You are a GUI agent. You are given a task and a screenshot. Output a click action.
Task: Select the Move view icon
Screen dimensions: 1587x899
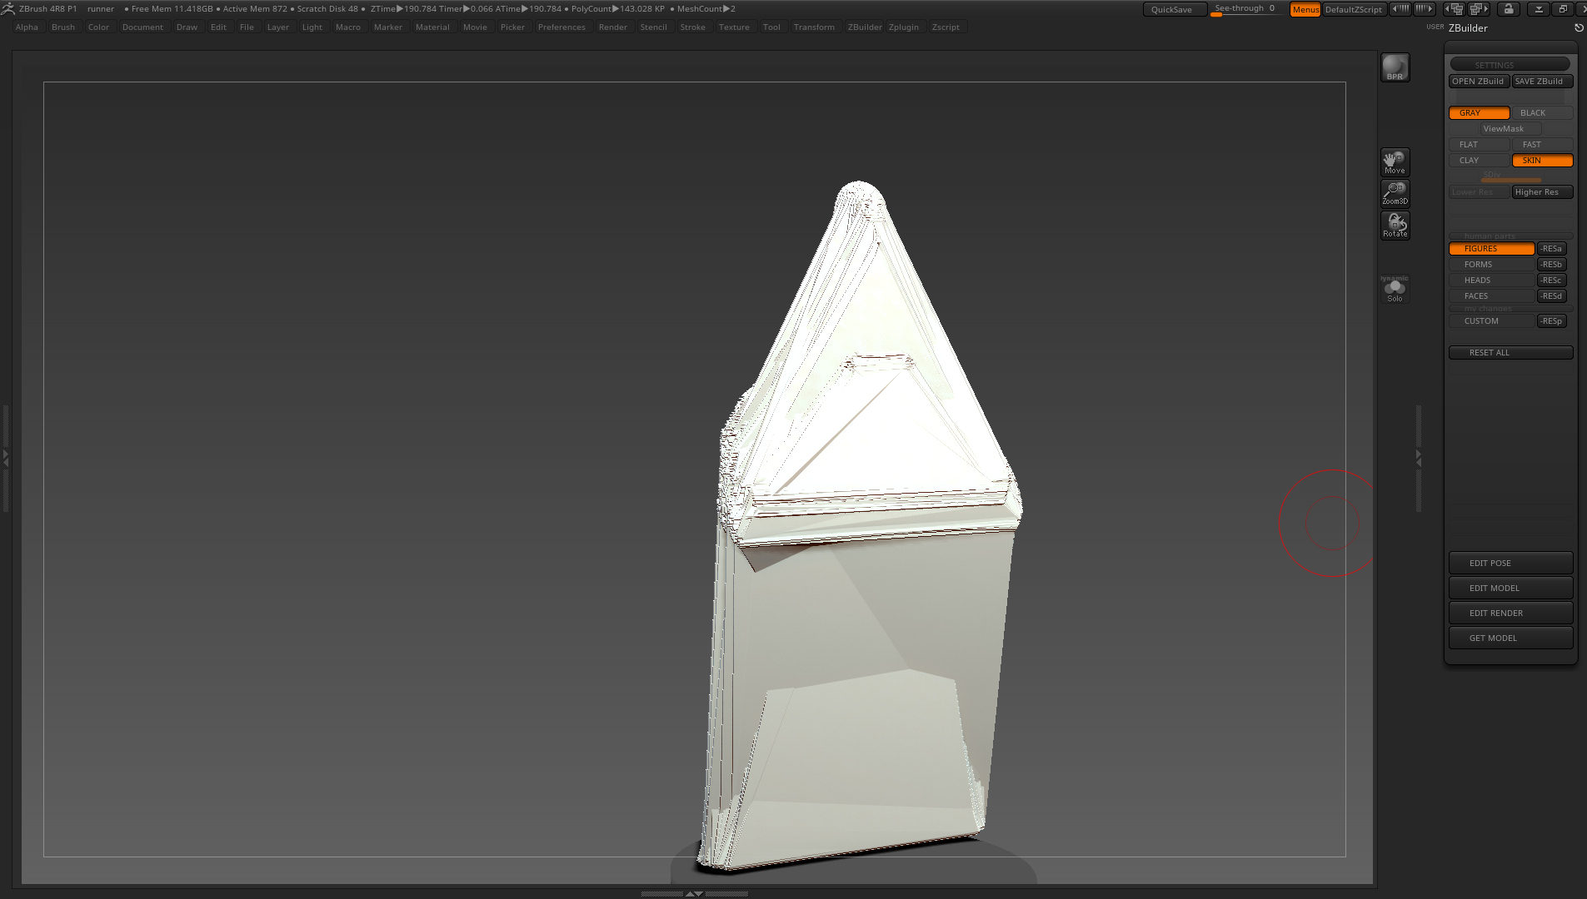[1395, 161]
